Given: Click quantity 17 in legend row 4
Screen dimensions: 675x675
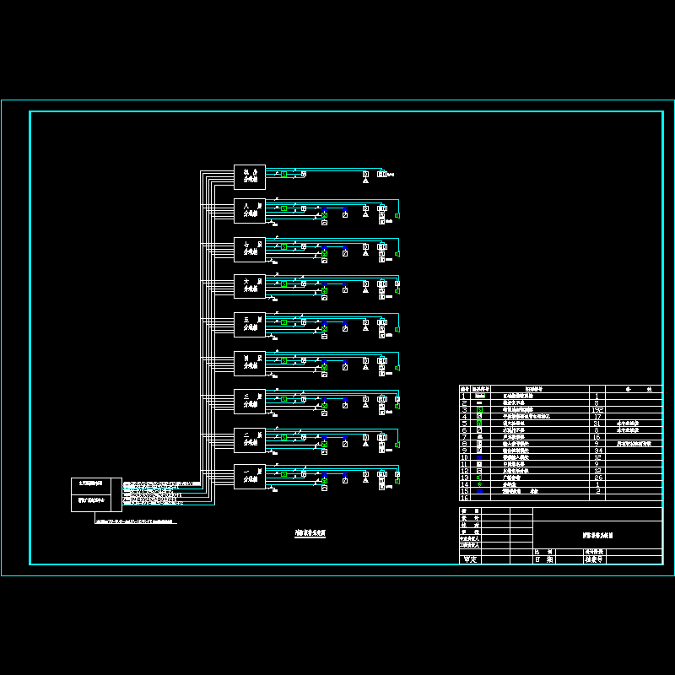Looking at the screenshot, I should pos(597,416).
